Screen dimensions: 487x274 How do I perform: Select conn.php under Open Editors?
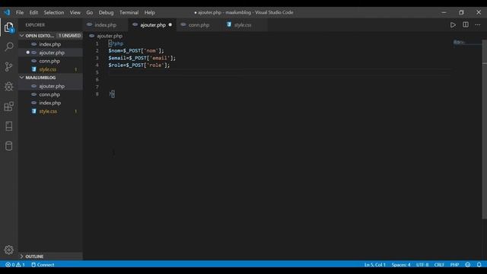click(51, 61)
